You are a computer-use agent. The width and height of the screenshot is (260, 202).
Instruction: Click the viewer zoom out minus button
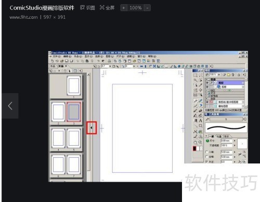tap(147, 8)
